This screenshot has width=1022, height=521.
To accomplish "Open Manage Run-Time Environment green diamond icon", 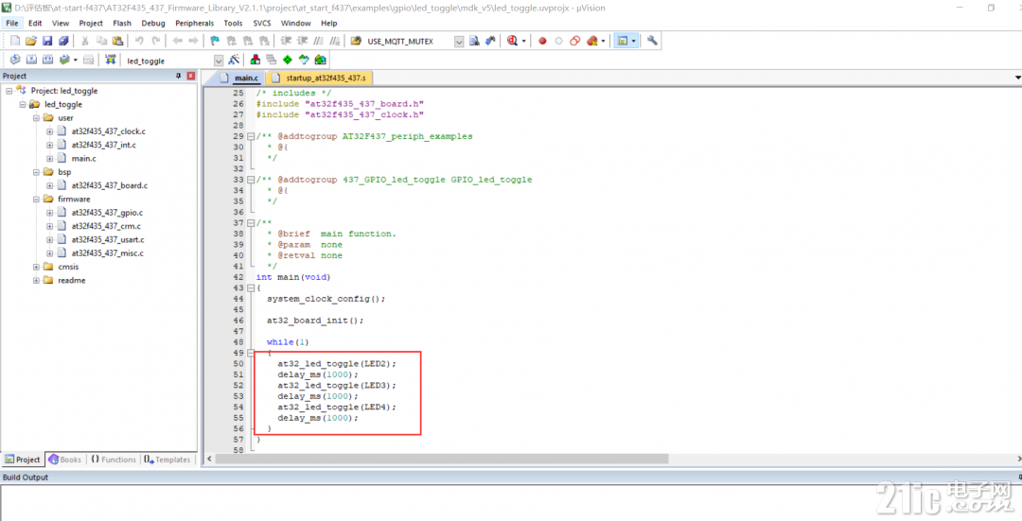I will coord(288,60).
